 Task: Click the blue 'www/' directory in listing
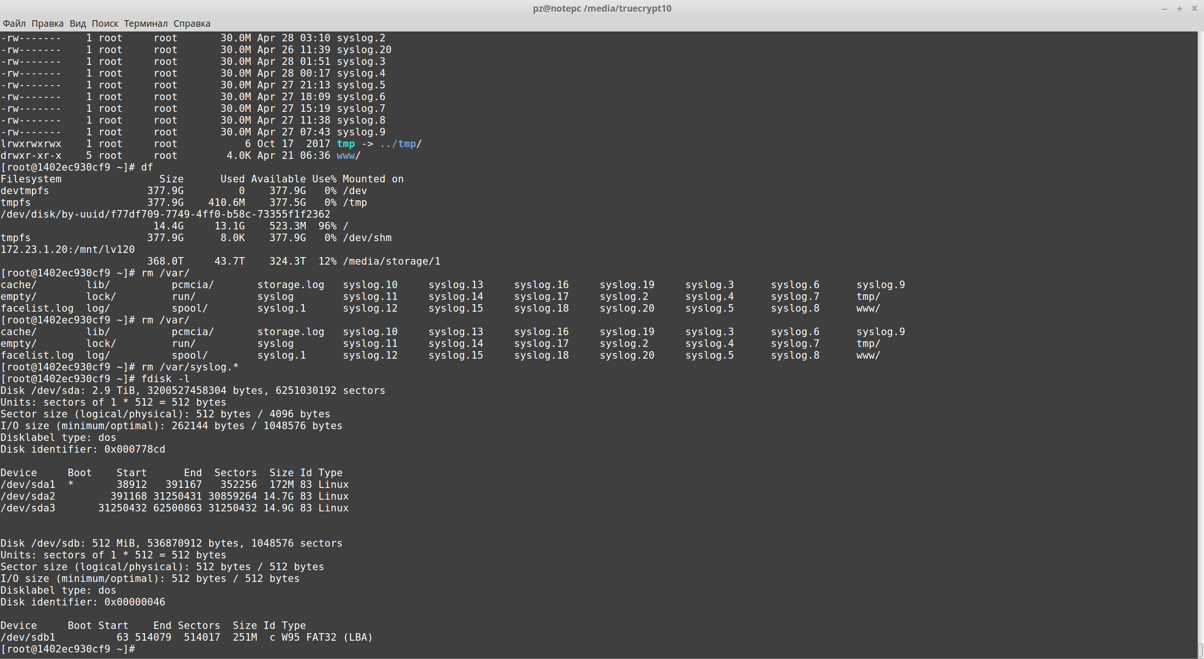pyautogui.click(x=349, y=156)
